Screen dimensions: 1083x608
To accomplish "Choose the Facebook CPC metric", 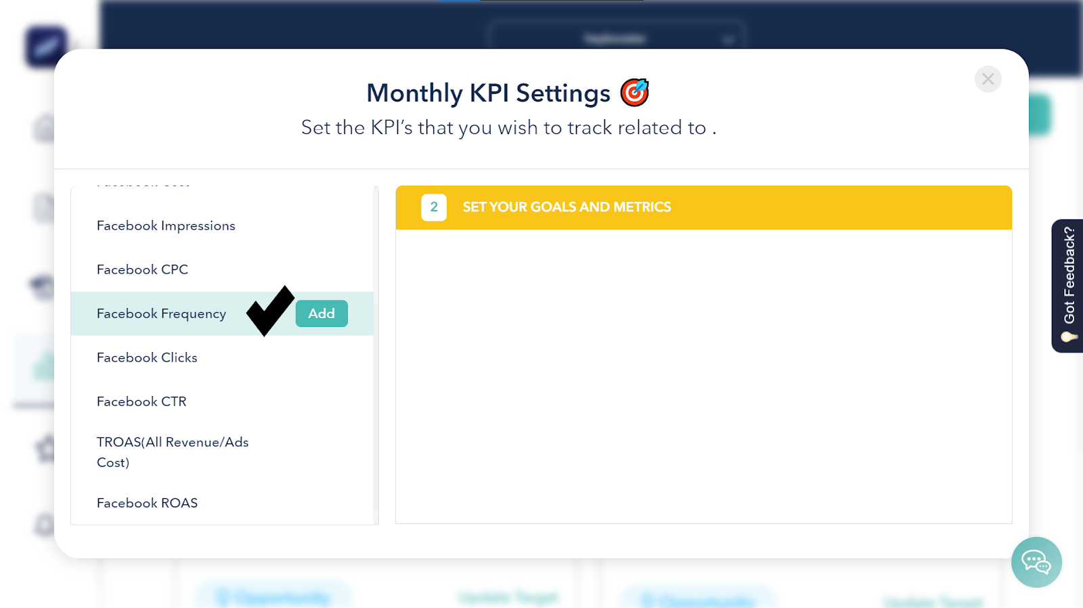I will tap(142, 269).
